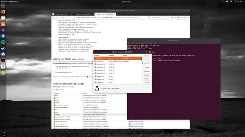Open terminal View menu
The width and height of the screenshot is (245, 137).
click(x=137, y=43)
